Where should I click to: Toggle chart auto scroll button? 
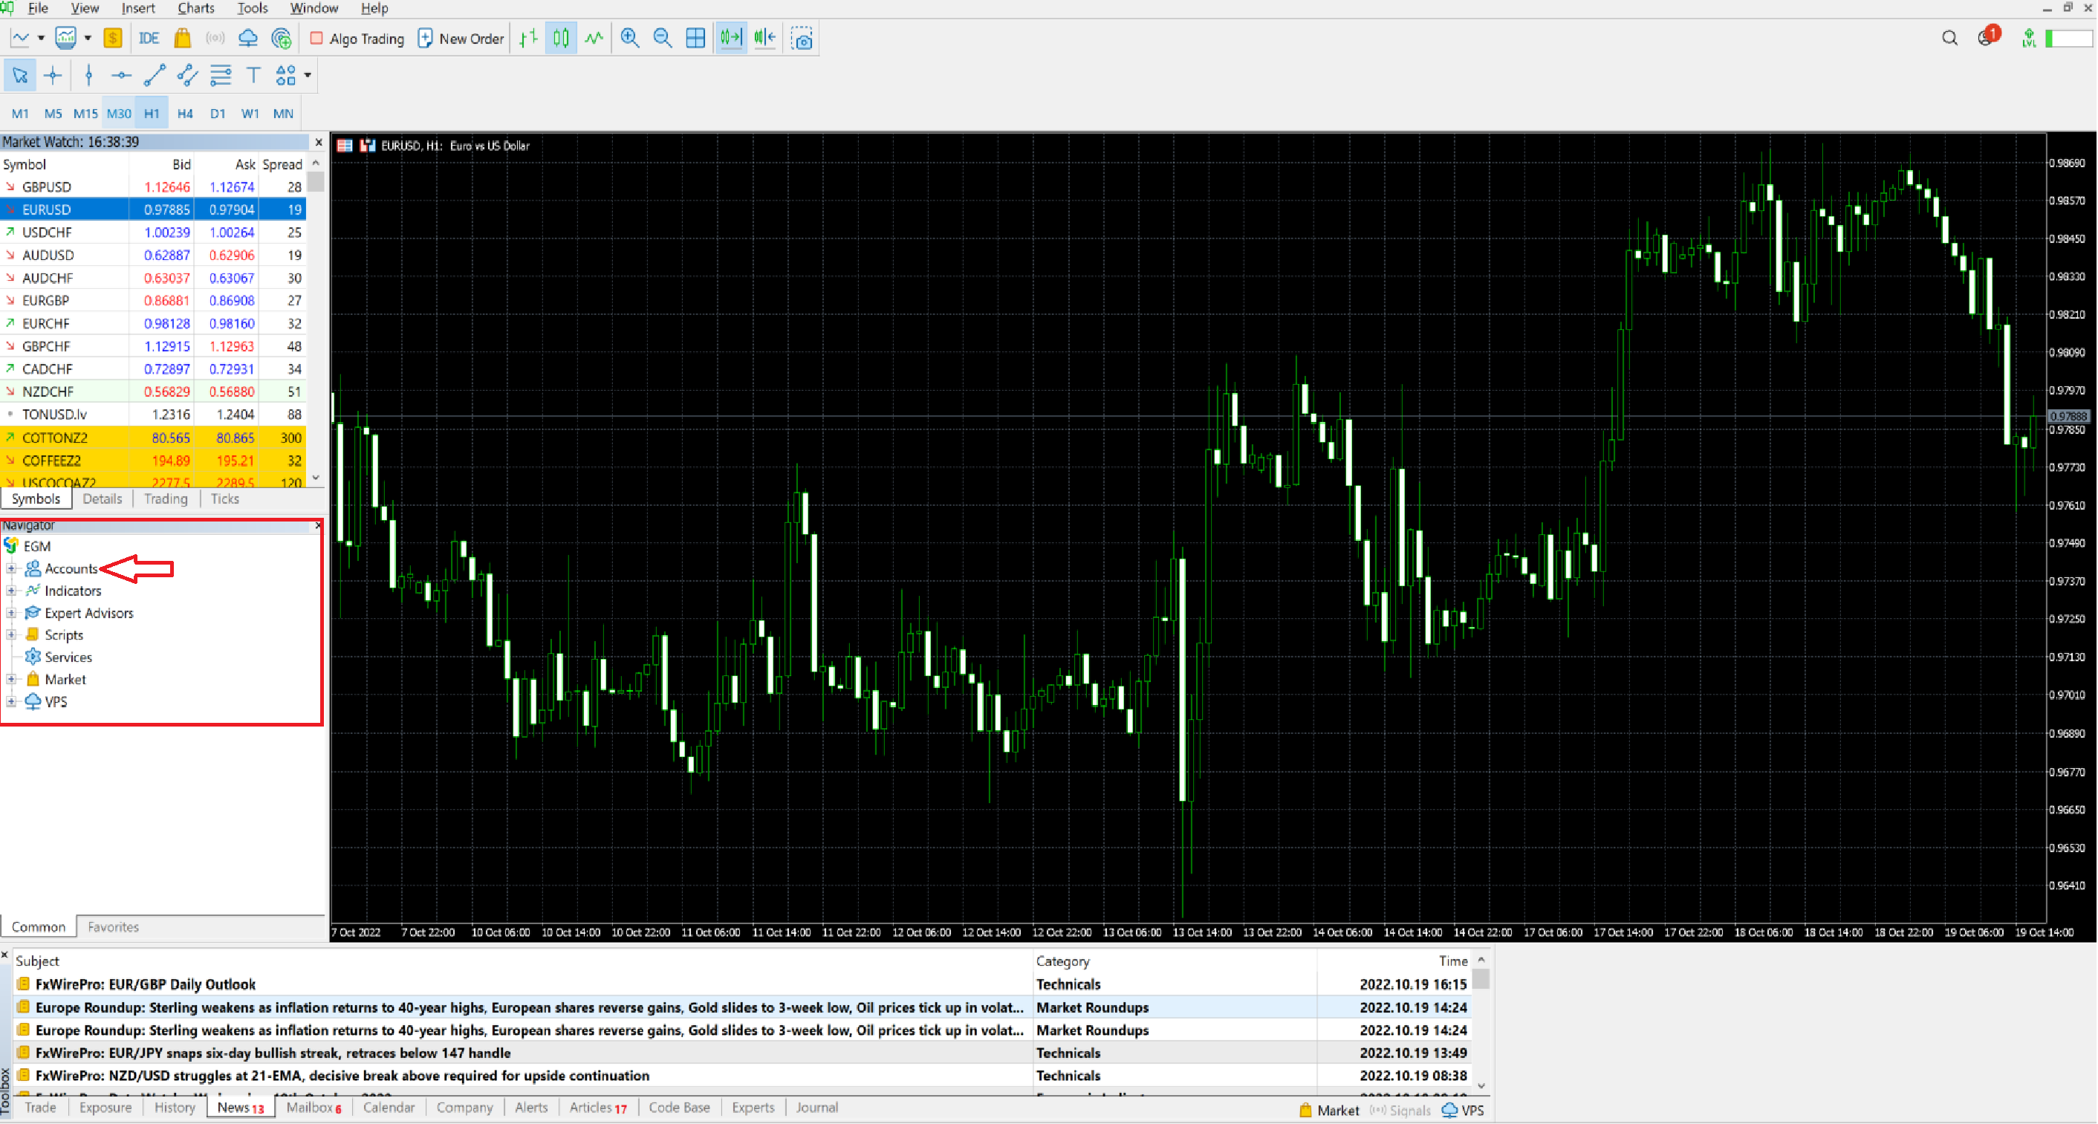(x=730, y=39)
